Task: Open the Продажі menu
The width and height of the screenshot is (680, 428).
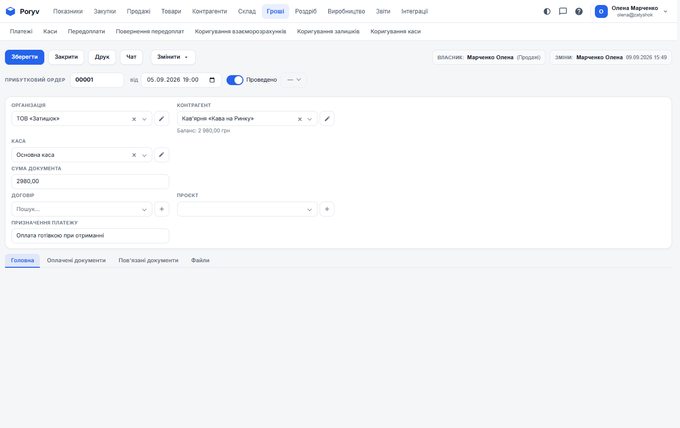Action: (x=138, y=11)
